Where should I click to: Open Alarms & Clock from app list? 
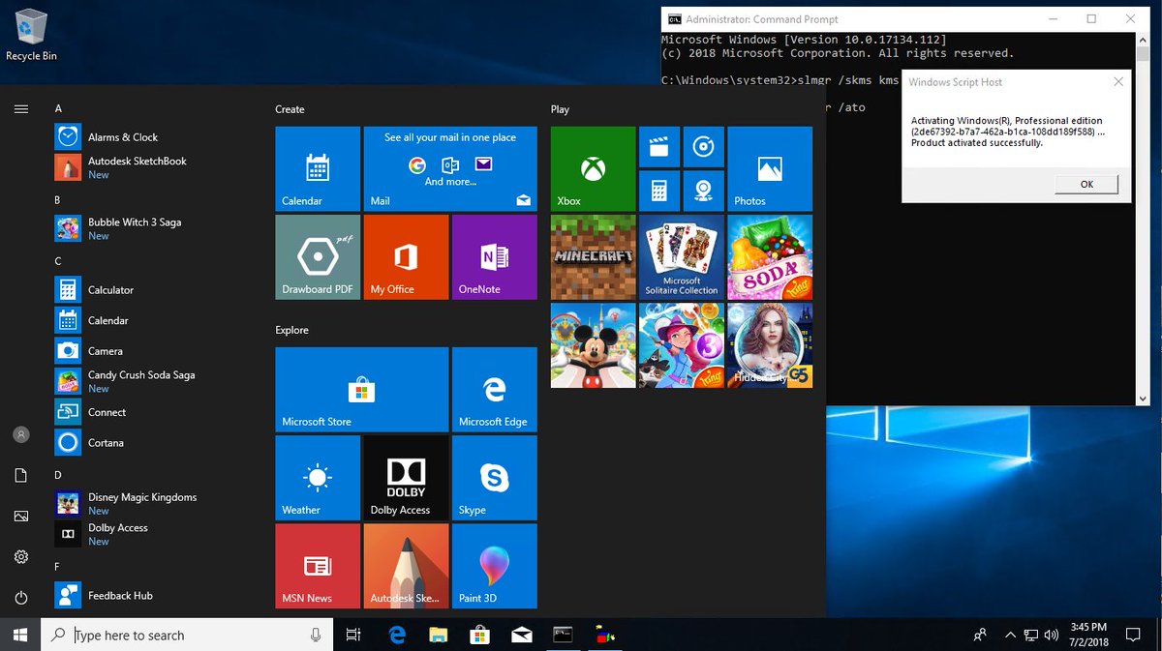(155, 137)
